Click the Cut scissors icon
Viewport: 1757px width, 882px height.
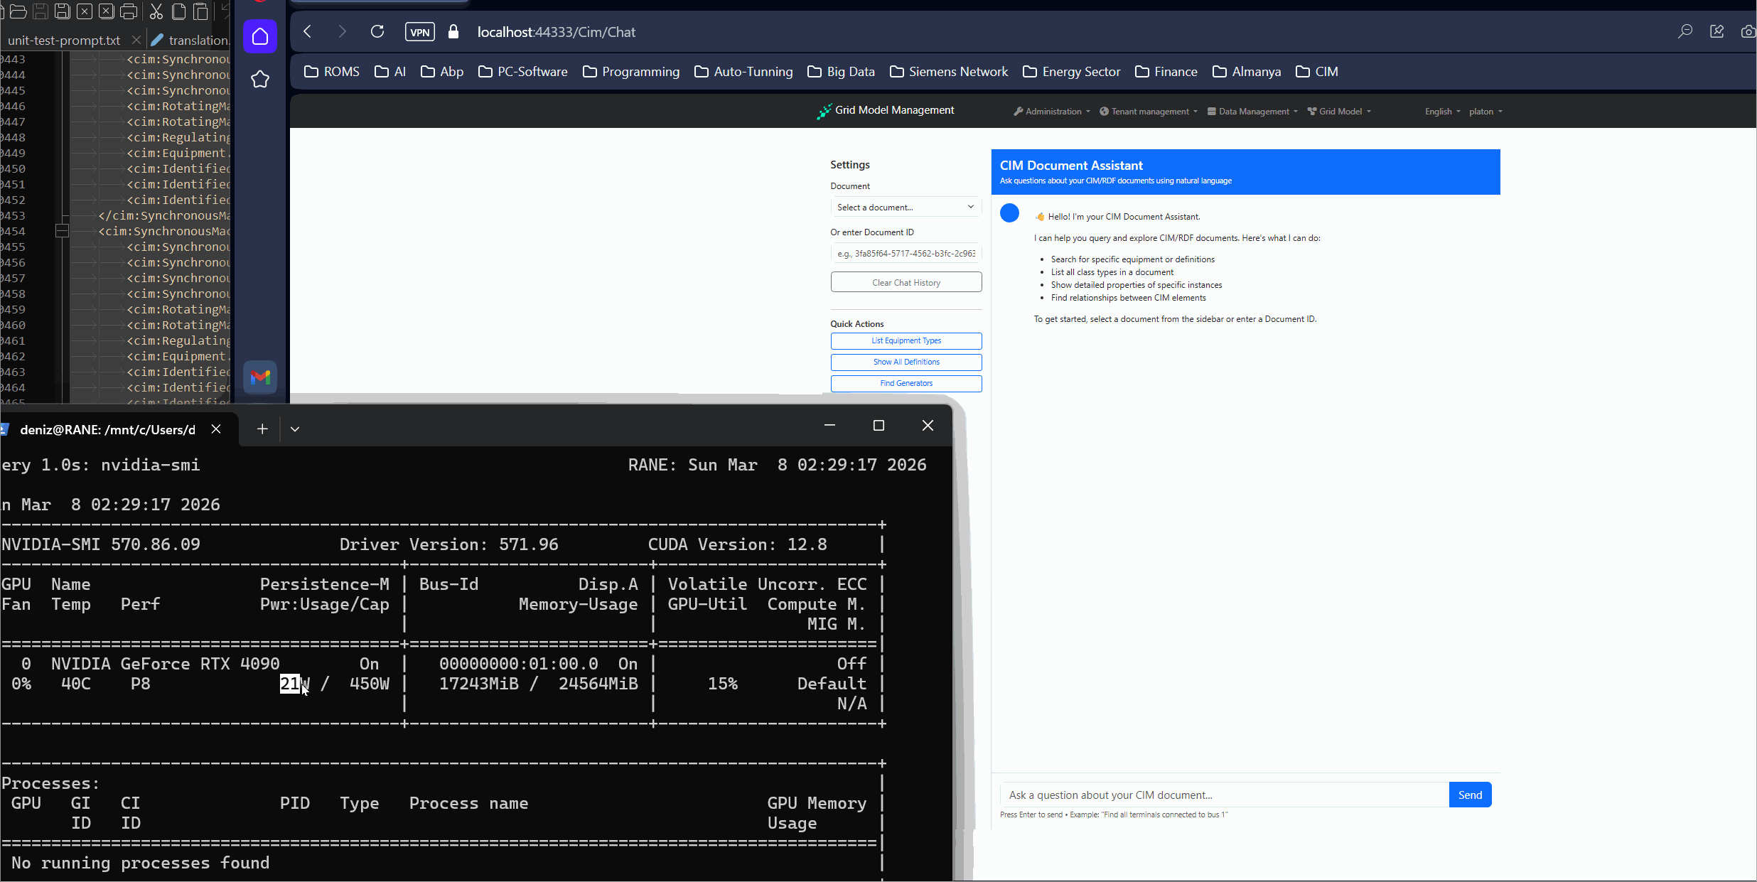click(x=157, y=11)
